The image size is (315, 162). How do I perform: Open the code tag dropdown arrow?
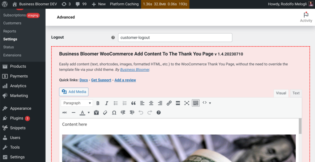210,103
